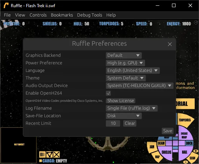Viewport: 199px width, 164px height.
Task: Expand the Power Preference dropdown
Action: pos(125,63)
